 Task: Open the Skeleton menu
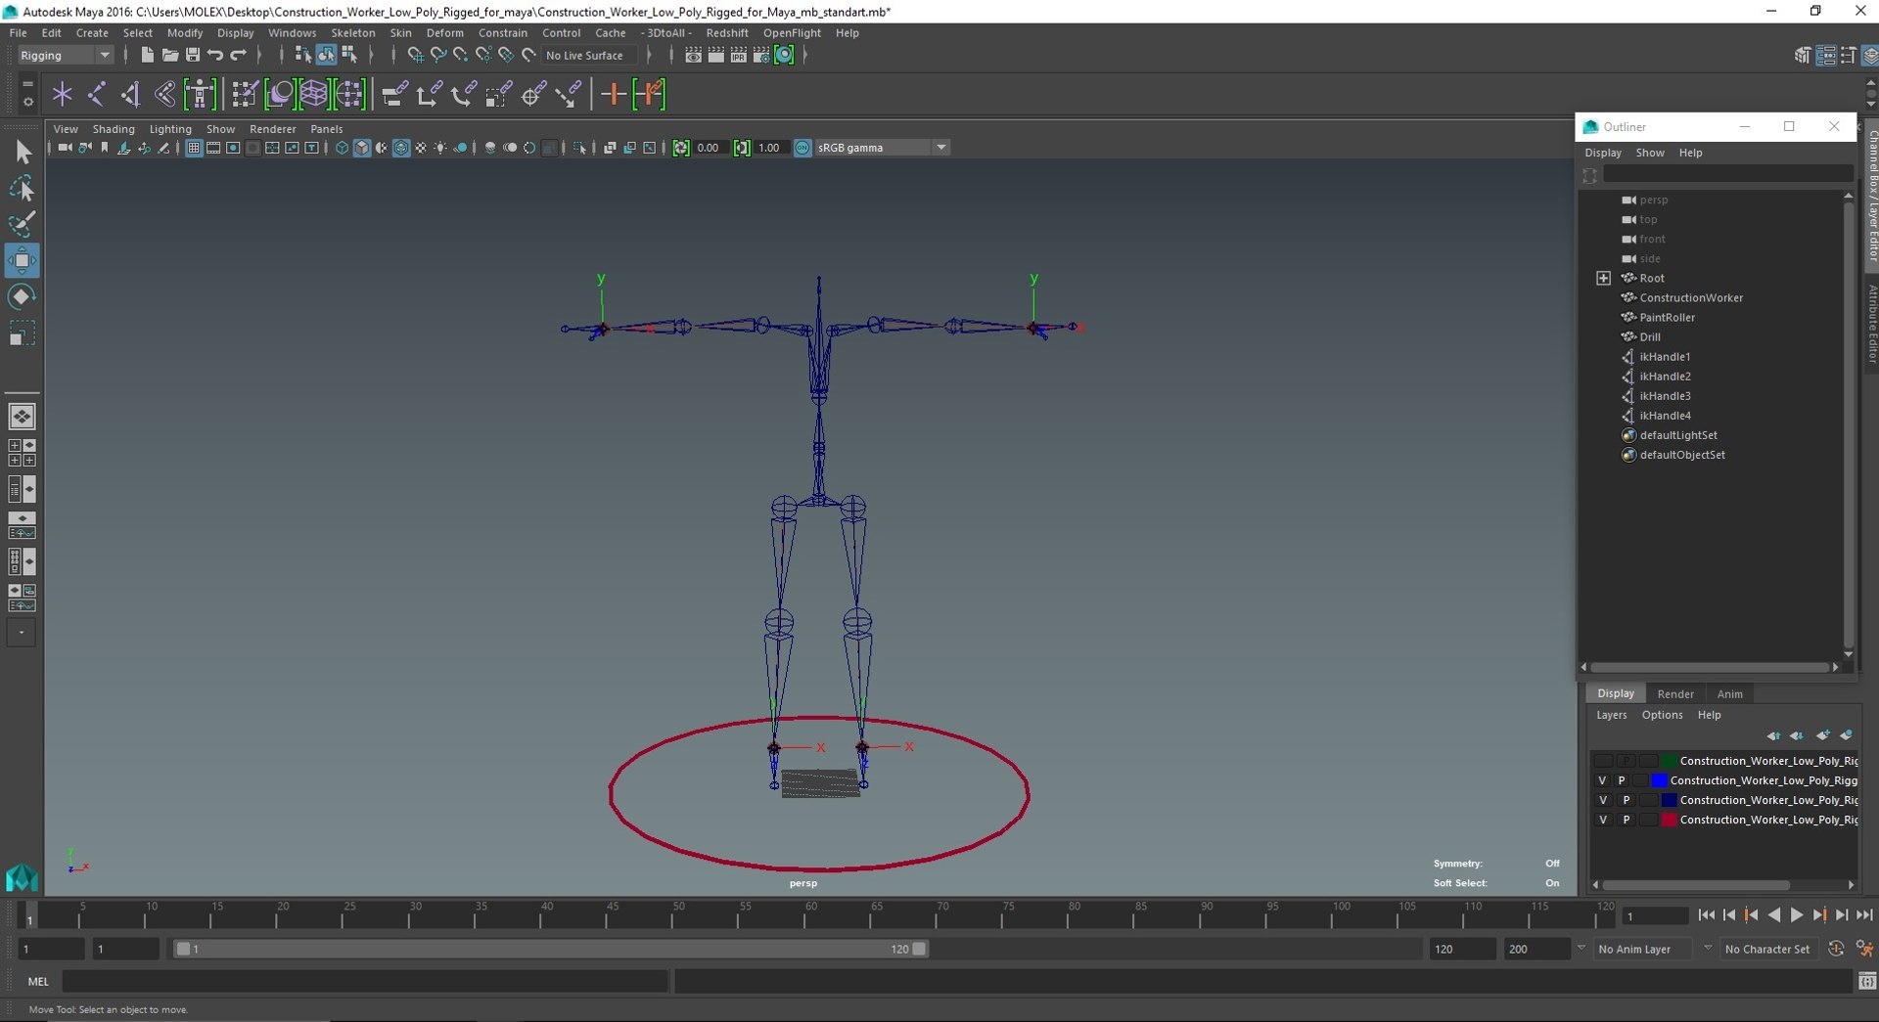[352, 33]
